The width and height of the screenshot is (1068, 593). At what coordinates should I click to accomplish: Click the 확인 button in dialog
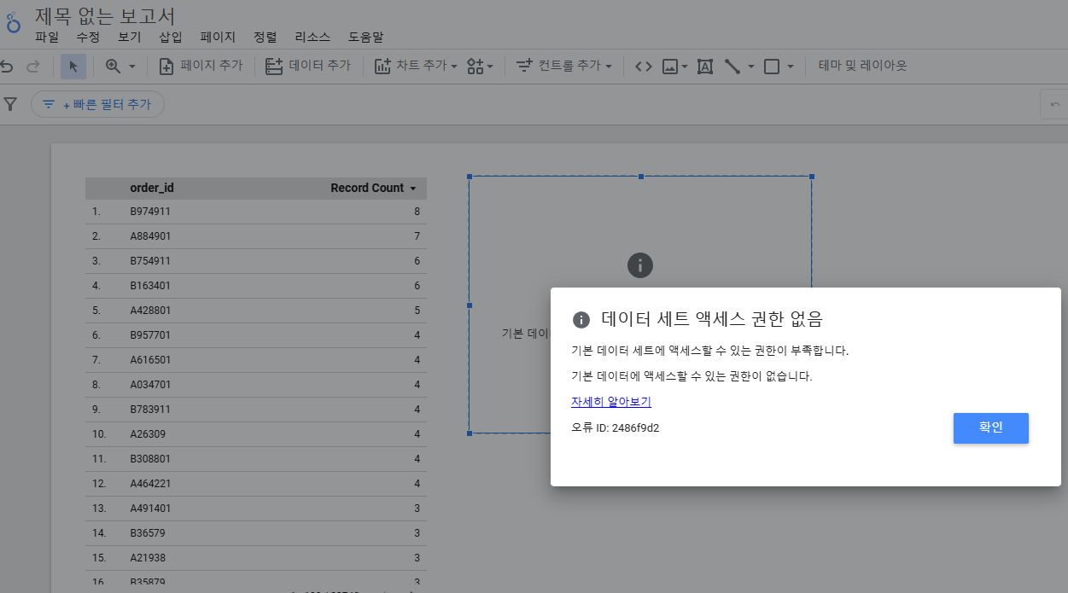pyautogui.click(x=990, y=428)
